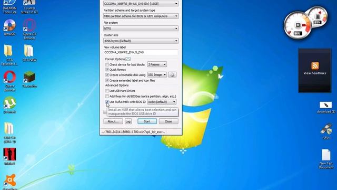Enable Check device for bad blocks

pyautogui.click(x=107, y=64)
